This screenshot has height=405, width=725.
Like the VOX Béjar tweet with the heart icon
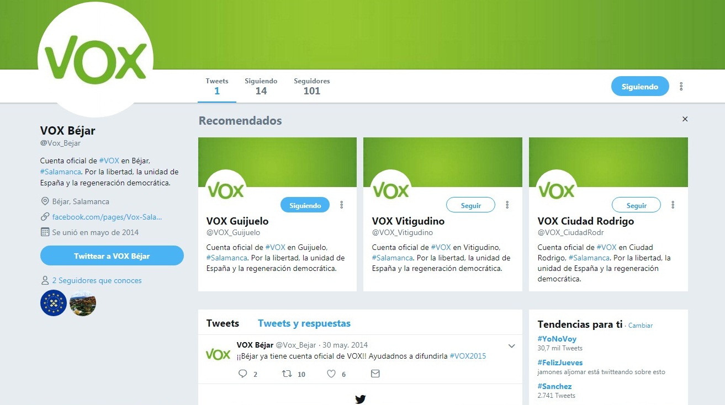331,374
